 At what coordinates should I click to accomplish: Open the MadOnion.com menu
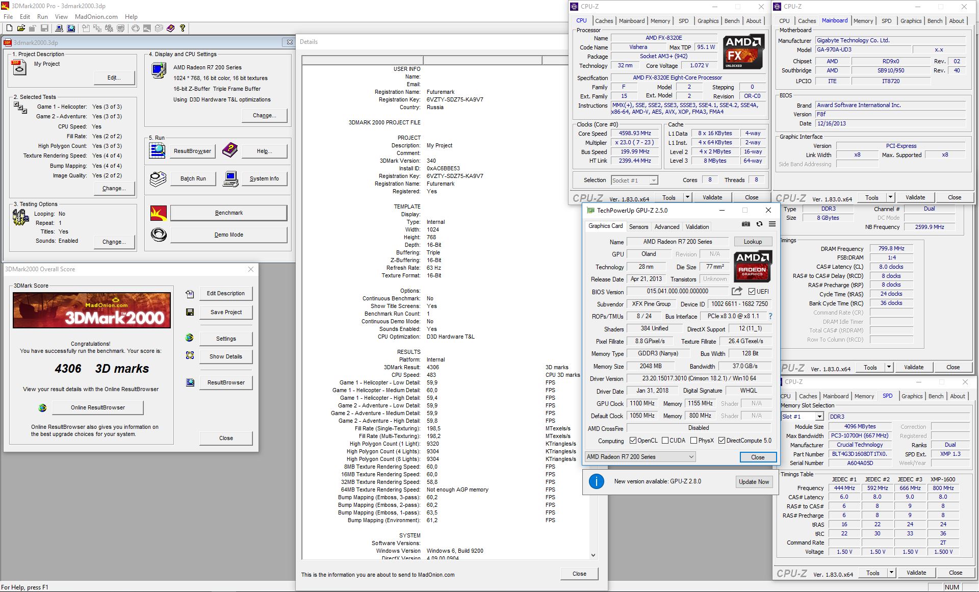tap(96, 17)
